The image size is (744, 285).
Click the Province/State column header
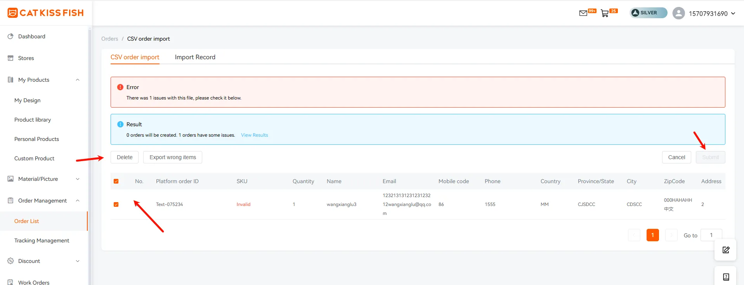tap(596, 181)
